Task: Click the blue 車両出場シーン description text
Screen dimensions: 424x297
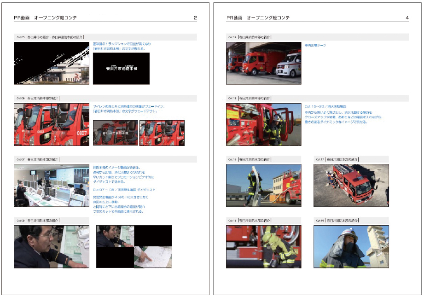Action: click(315, 45)
